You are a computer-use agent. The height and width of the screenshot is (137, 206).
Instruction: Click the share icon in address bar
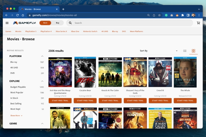point(154,15)
